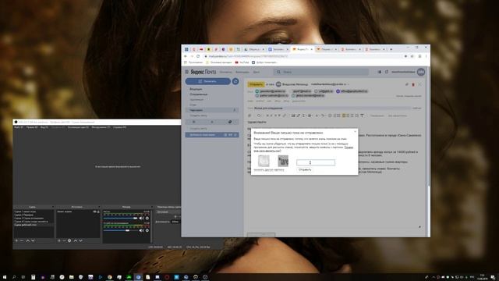Open the Правка menu in OBS
The image size is (499, 281).
coord(32,127)
